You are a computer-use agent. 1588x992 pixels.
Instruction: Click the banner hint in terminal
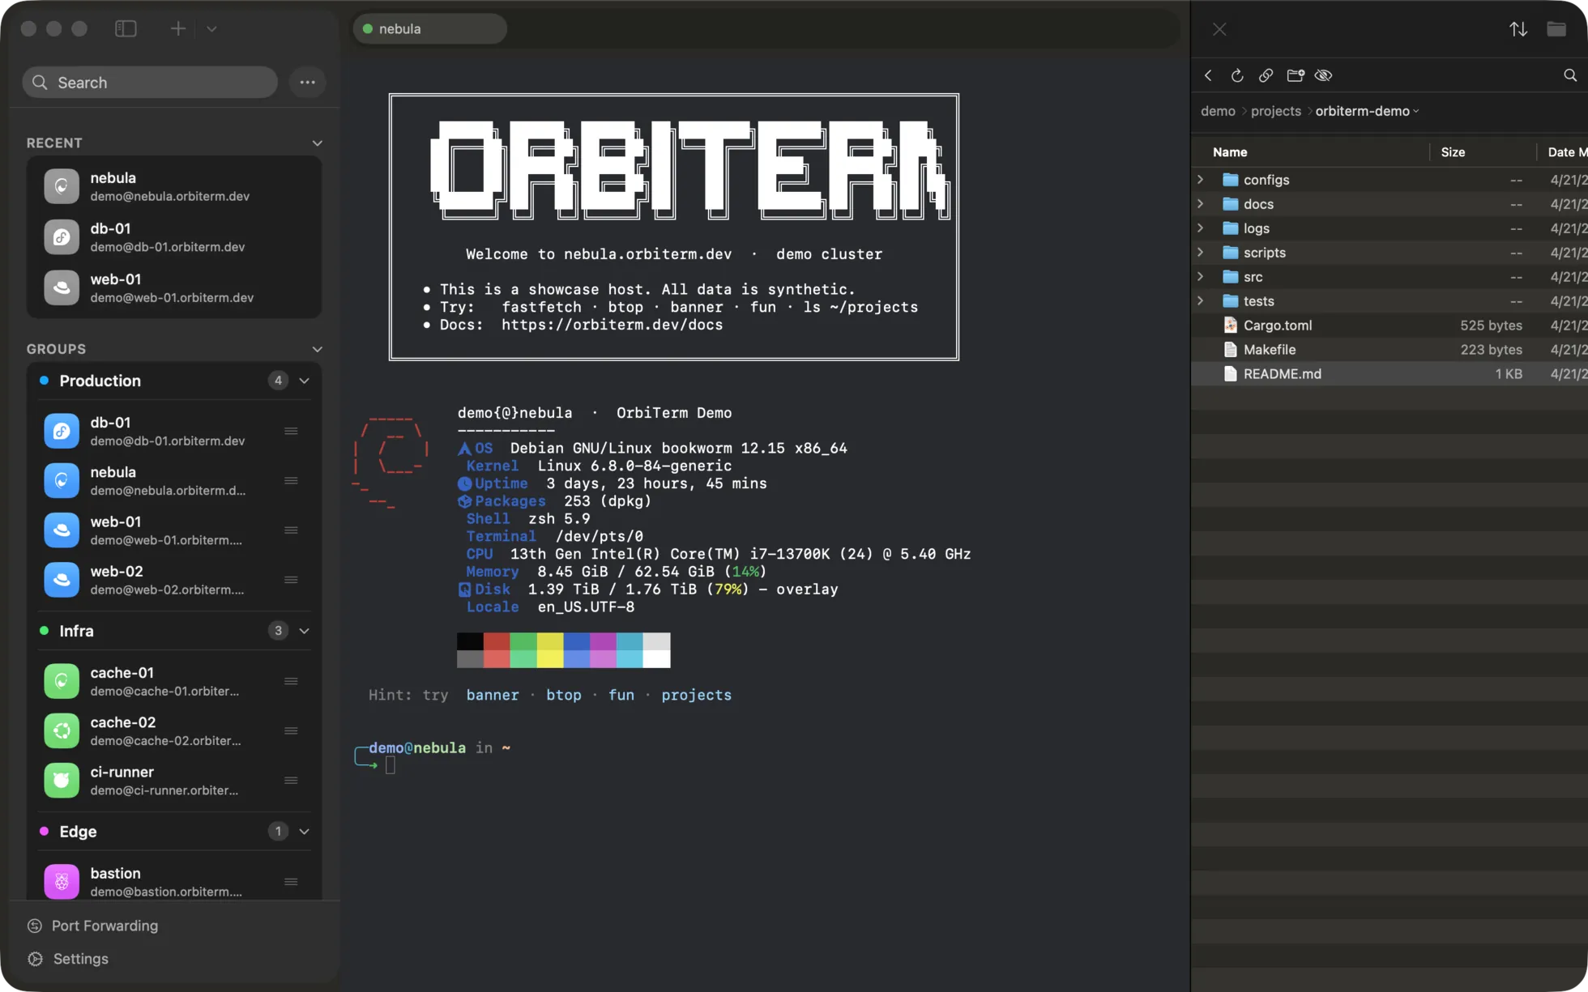(493, 695)
